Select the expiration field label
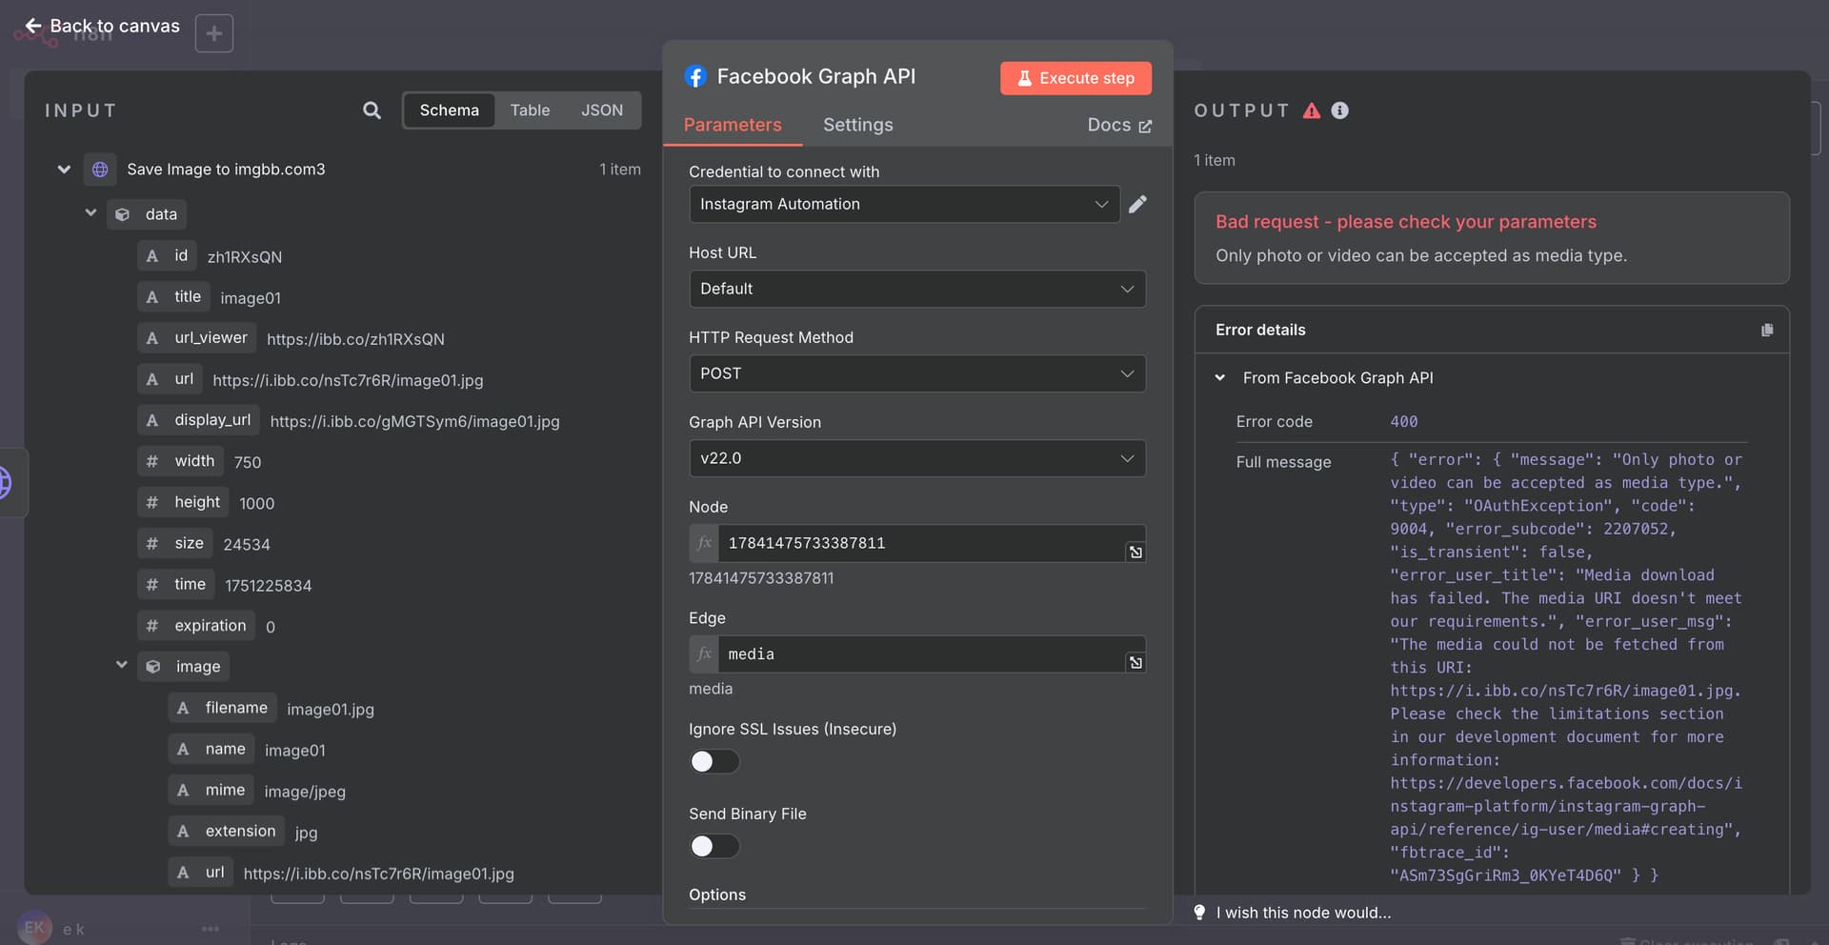 coord(210,625)
